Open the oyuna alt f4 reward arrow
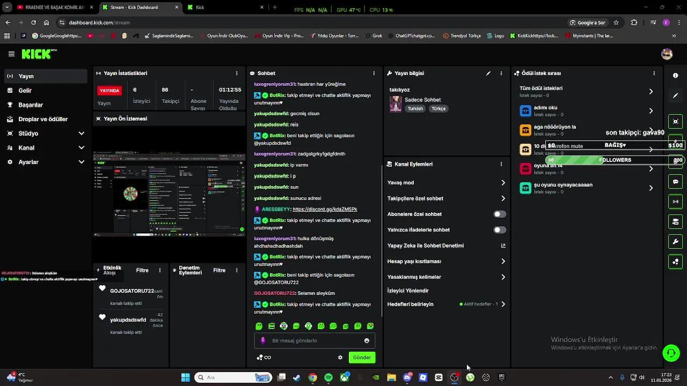The image size is (687, 386). [x=651, y=169]
